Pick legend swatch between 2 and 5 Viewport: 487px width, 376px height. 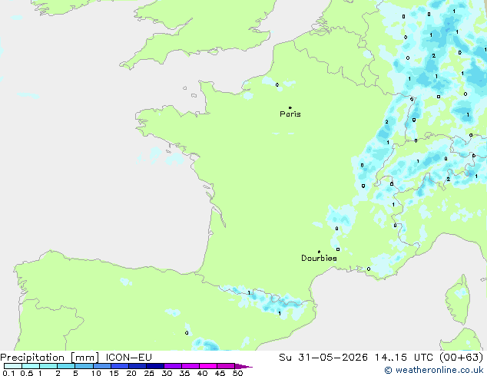(66, 366)
